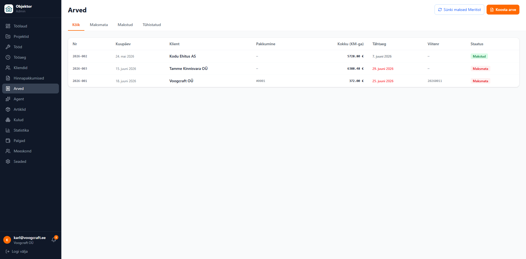Click sync icon in Sünki maksed button
Image resolution: width=526 pixels, height=259 pixels.
point(440,10)
